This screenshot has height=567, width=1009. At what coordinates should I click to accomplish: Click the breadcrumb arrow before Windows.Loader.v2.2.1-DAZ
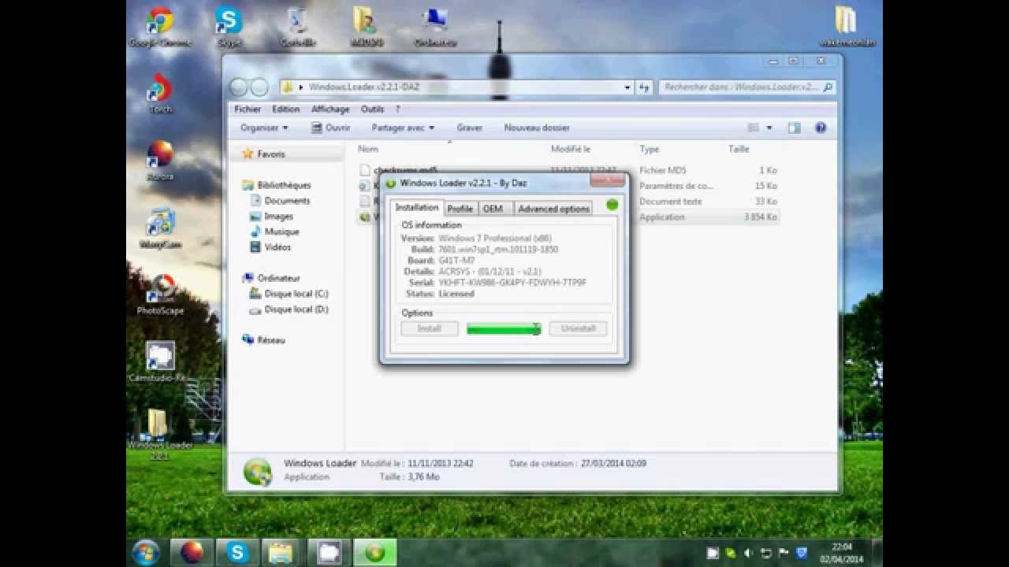(x=301, y=87)
